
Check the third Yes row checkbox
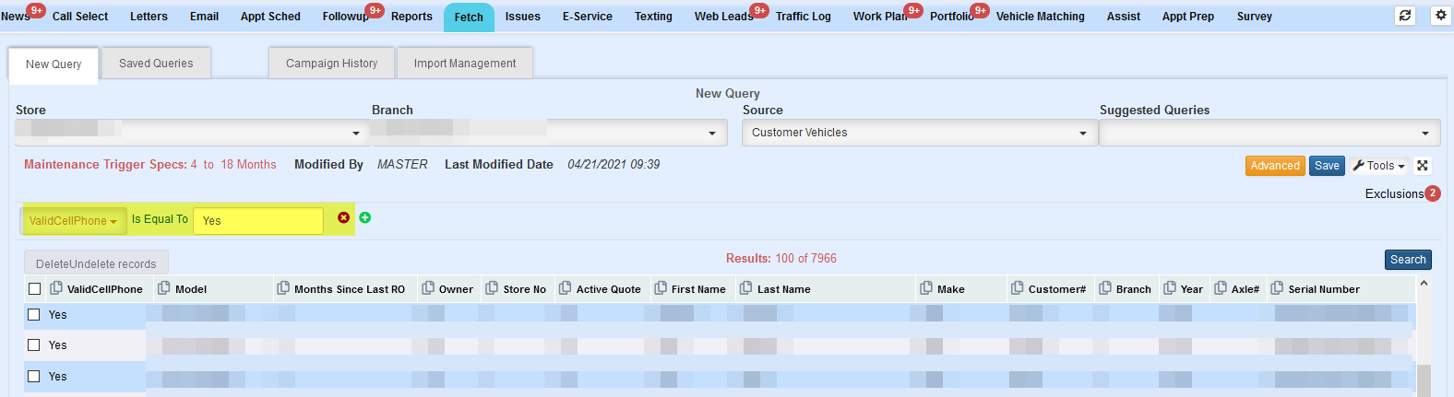point(34,377)
